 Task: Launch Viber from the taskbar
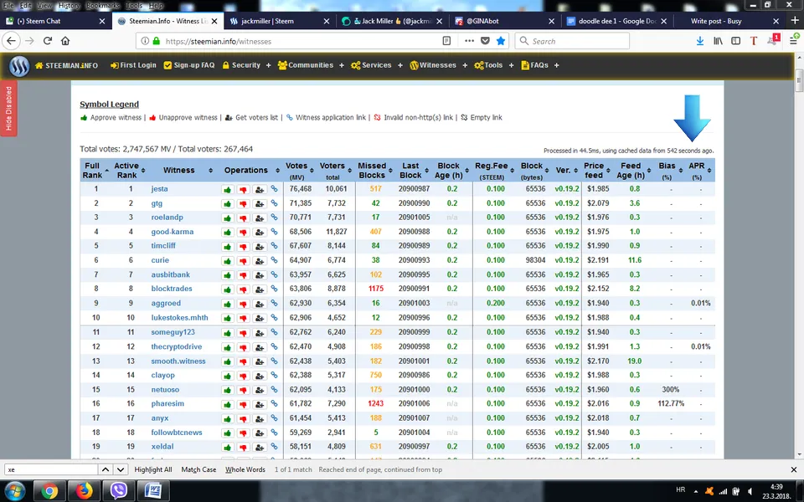(119, 490)
